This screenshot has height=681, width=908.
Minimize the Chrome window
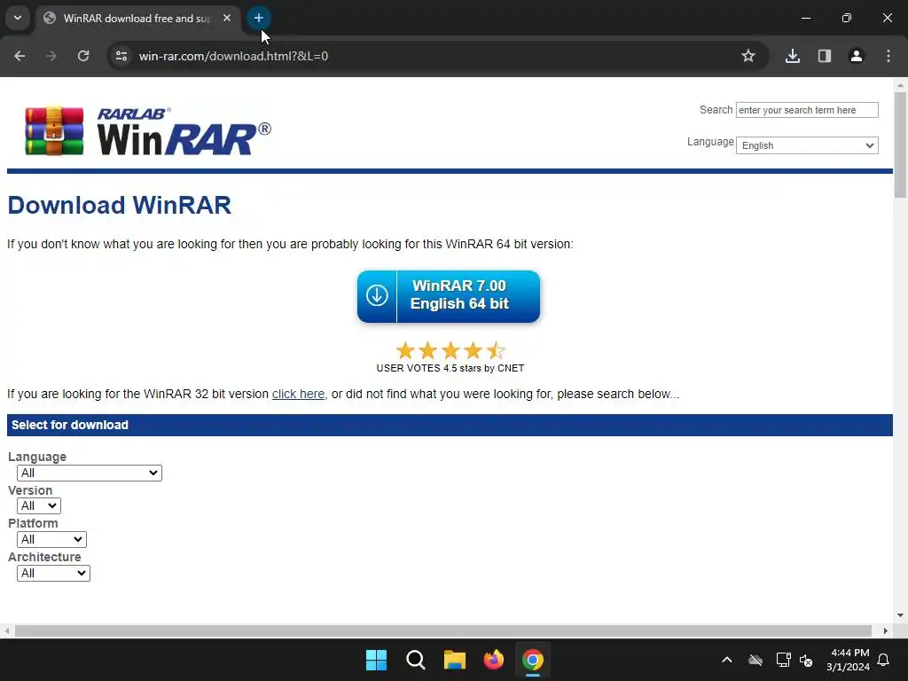805,18
